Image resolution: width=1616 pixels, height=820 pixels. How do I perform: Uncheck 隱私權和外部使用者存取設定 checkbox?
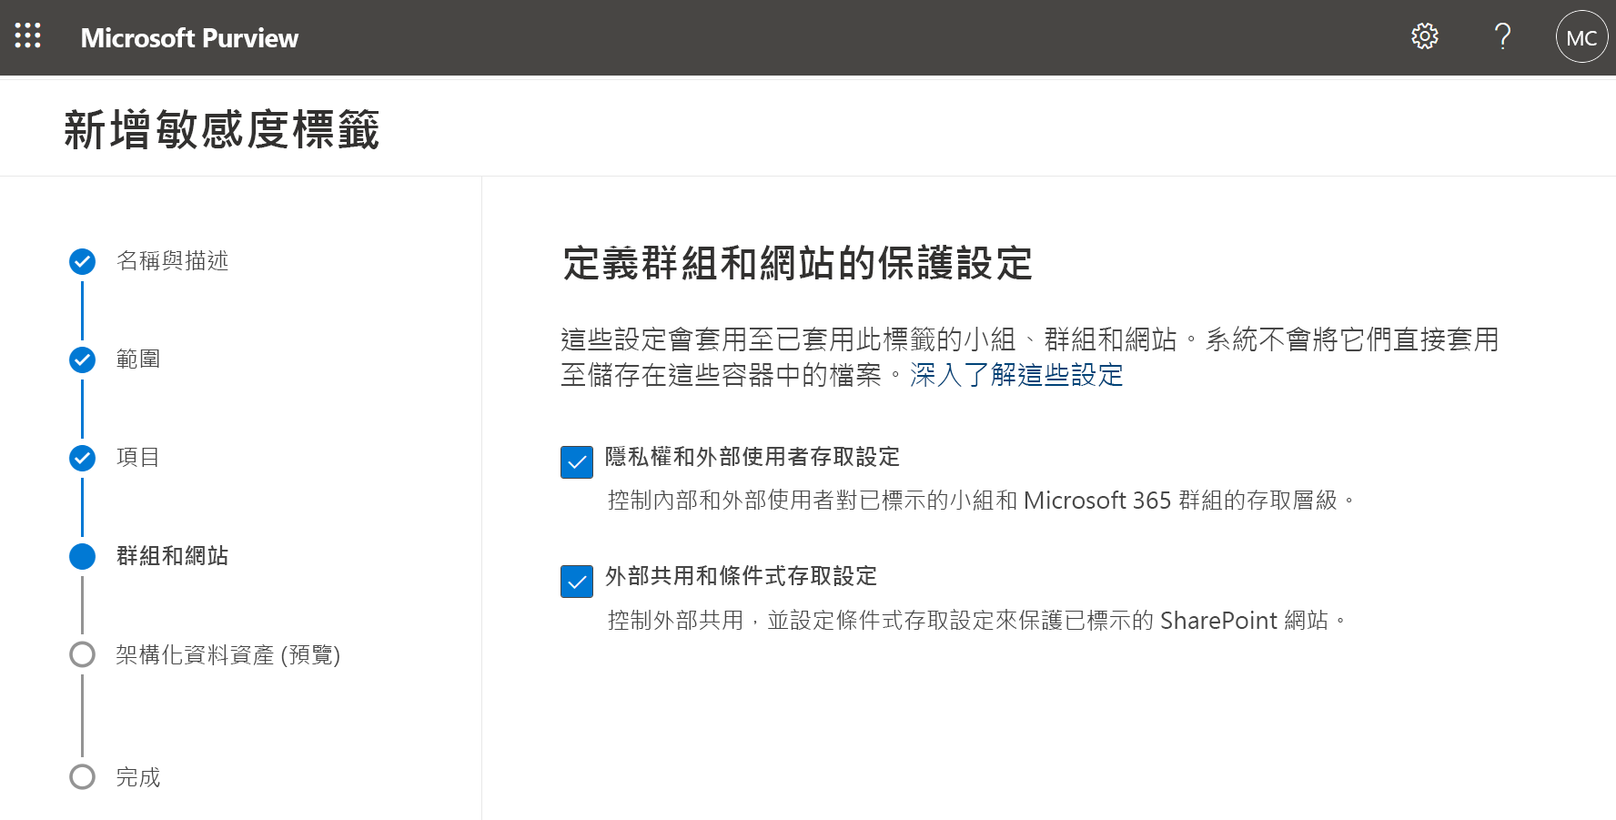[577, 462]
